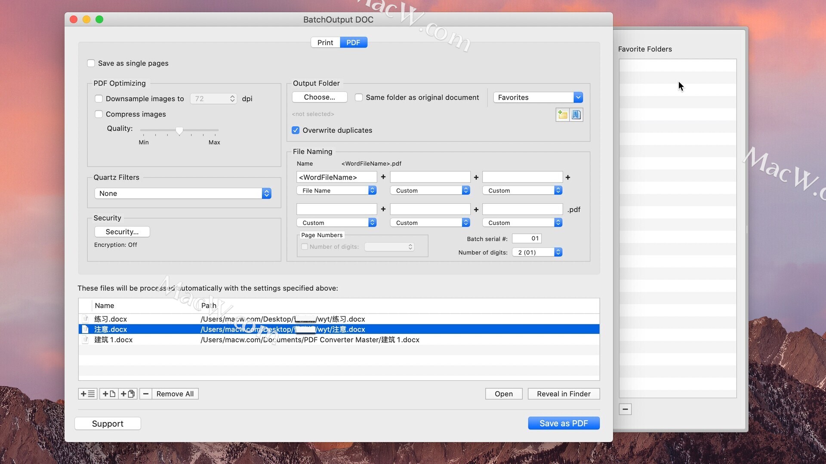Open the last Custom dropdown before .pdf

[522, 223]
